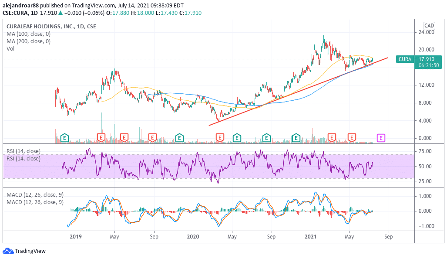447x259 pixels.
Task: Click the 20.000 price axis label
Action: pyautogui.click(x=427, y=50)
